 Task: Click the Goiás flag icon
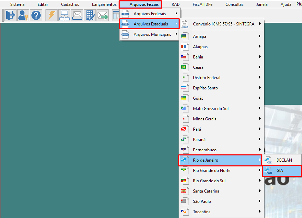click(x=185, y=98)
